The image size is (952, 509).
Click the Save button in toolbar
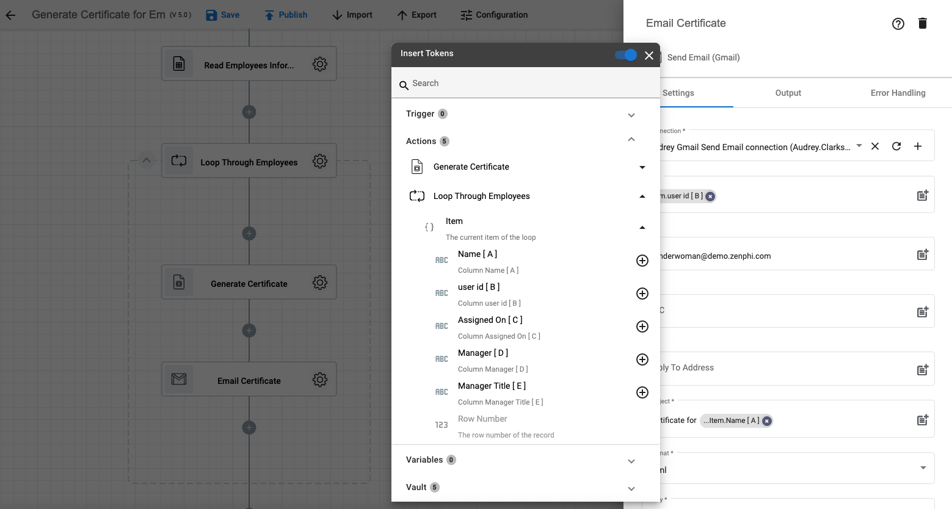tap(222, 15)
